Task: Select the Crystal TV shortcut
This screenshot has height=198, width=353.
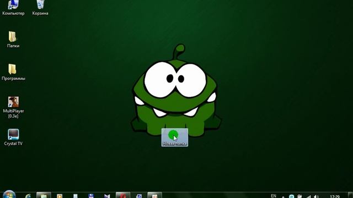Action: pos(13,137)
